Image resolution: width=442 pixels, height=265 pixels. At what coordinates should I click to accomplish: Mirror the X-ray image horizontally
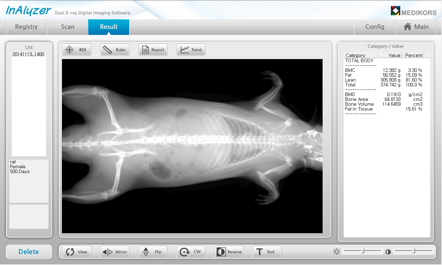click(115, 252)
